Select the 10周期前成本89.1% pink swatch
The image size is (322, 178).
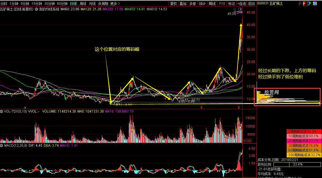[304, 136]
